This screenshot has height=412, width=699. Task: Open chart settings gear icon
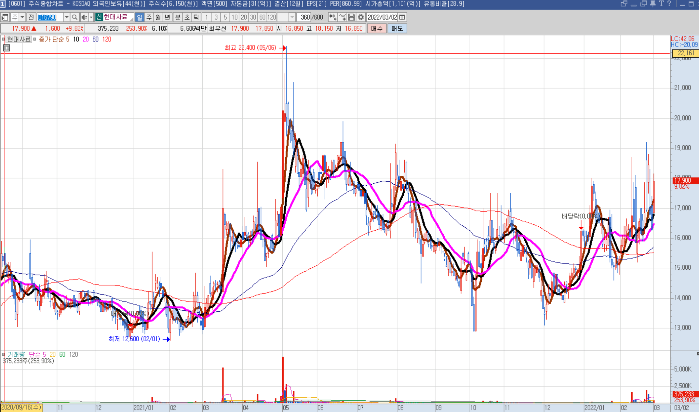click(x=361, y=17)
